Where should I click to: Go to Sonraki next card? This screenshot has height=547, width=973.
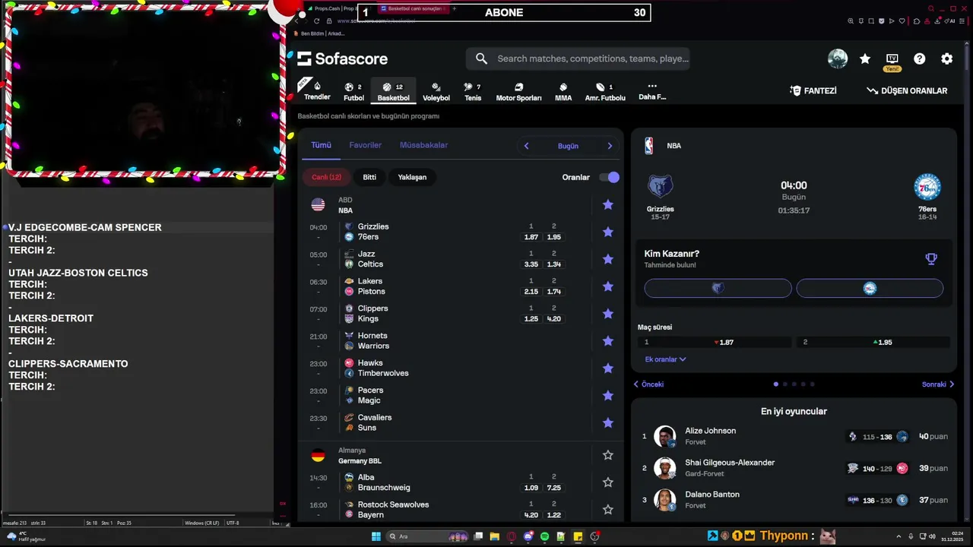click(938, 384)
